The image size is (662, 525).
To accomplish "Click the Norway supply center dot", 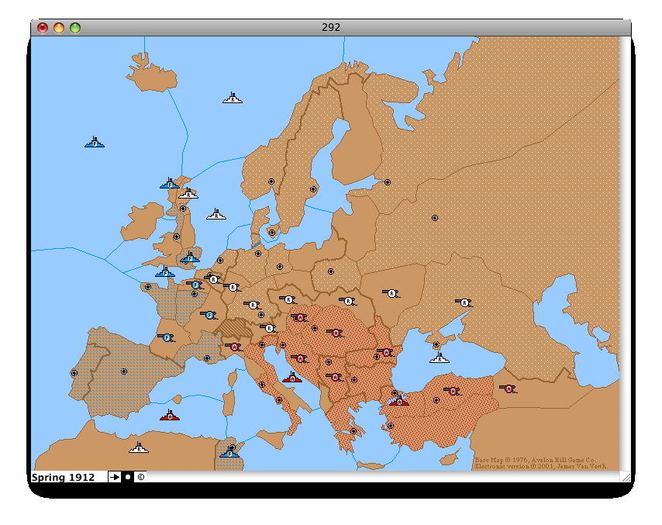I will tap(271, 181).
